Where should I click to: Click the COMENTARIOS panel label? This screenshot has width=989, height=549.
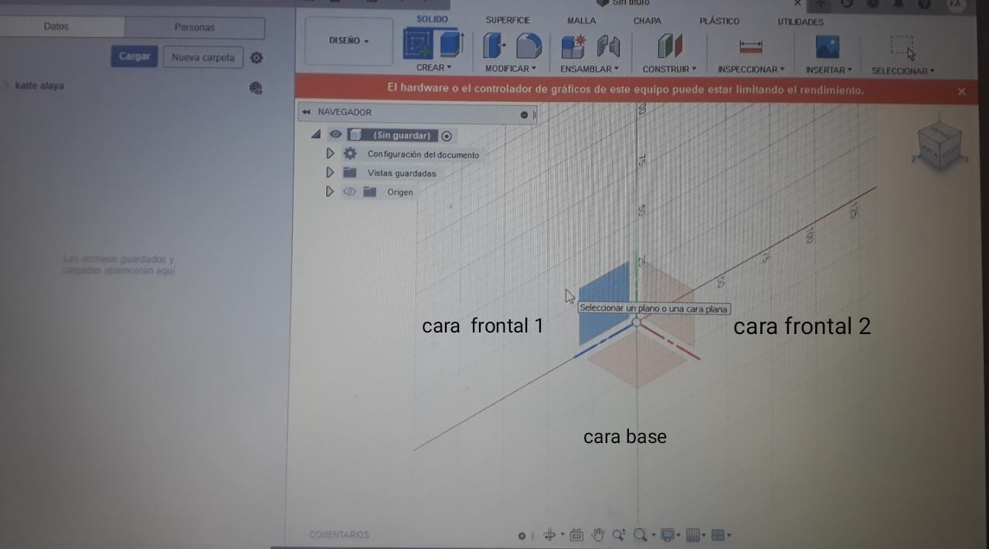pos(339,534)
